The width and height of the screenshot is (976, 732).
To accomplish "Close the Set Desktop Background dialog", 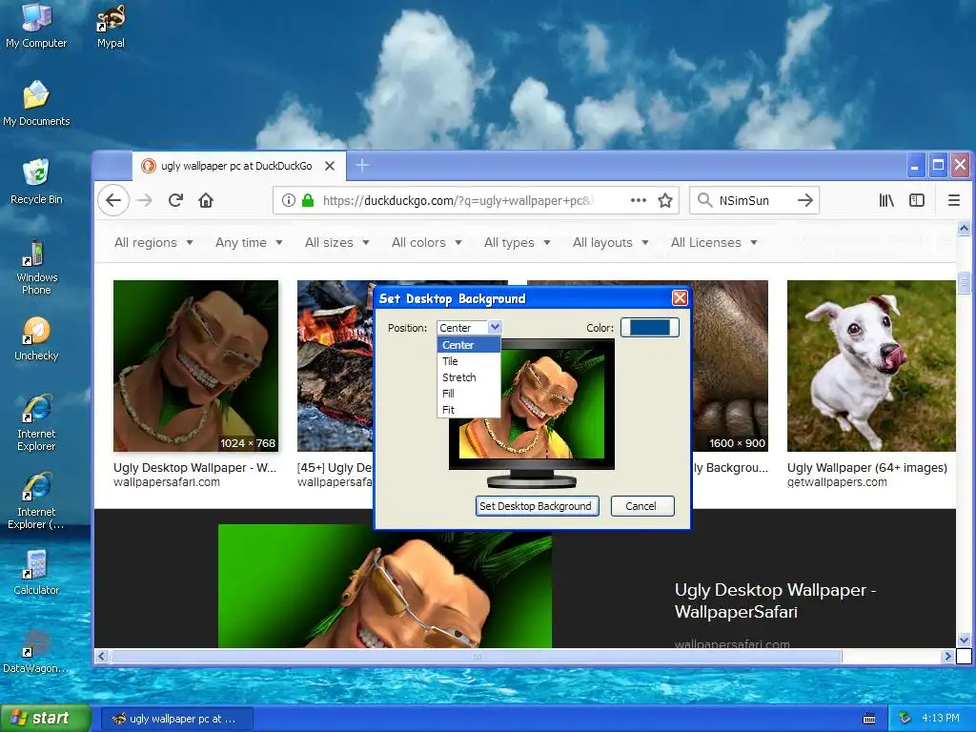I will pos(680,298).
